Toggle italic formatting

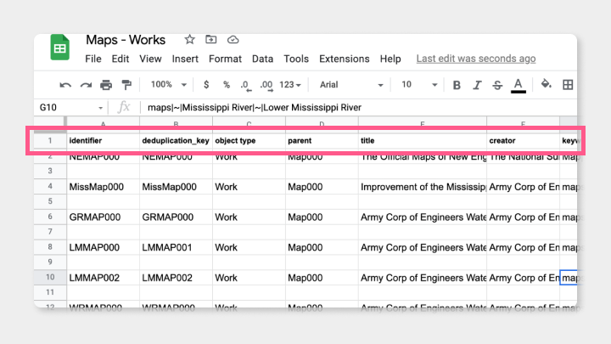(x=477, y=85)
